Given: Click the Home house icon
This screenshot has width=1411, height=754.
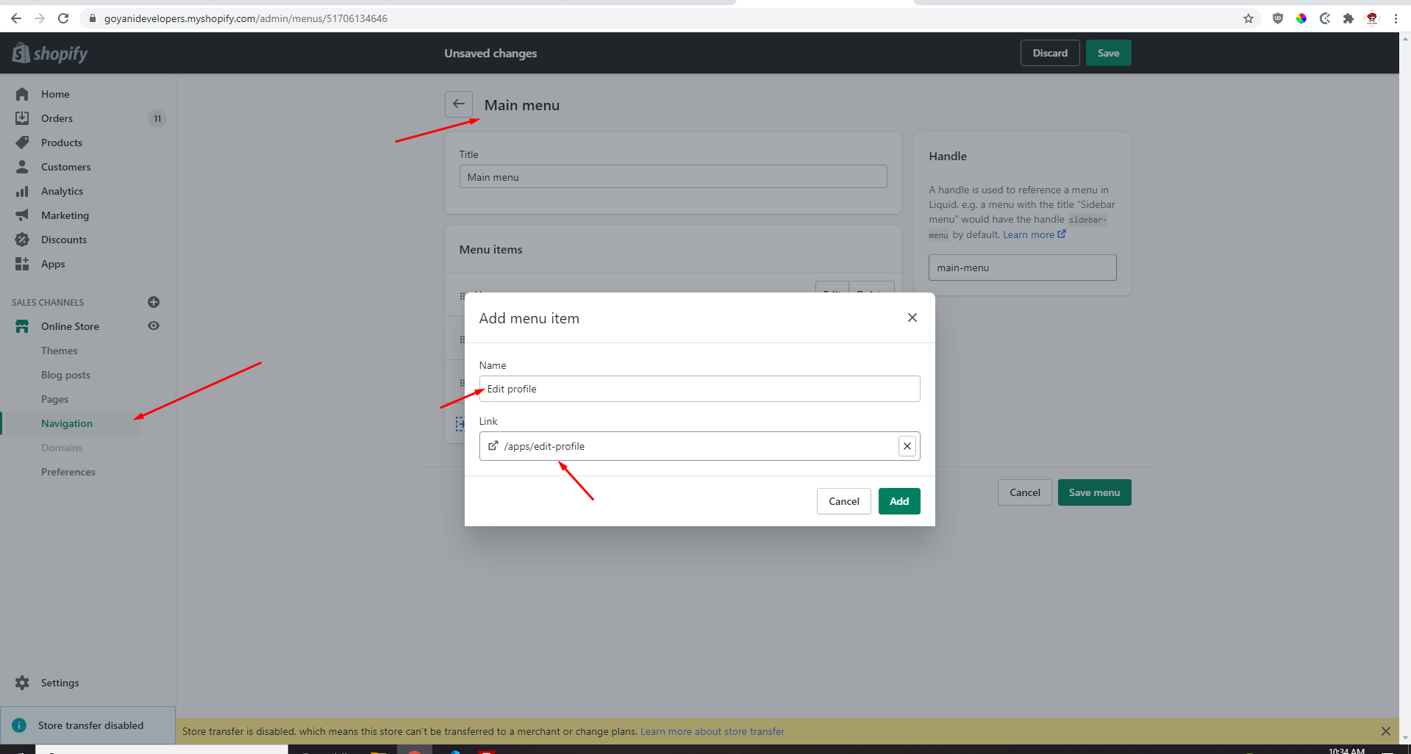Looking at the screenshot, I should pos(22,94).
